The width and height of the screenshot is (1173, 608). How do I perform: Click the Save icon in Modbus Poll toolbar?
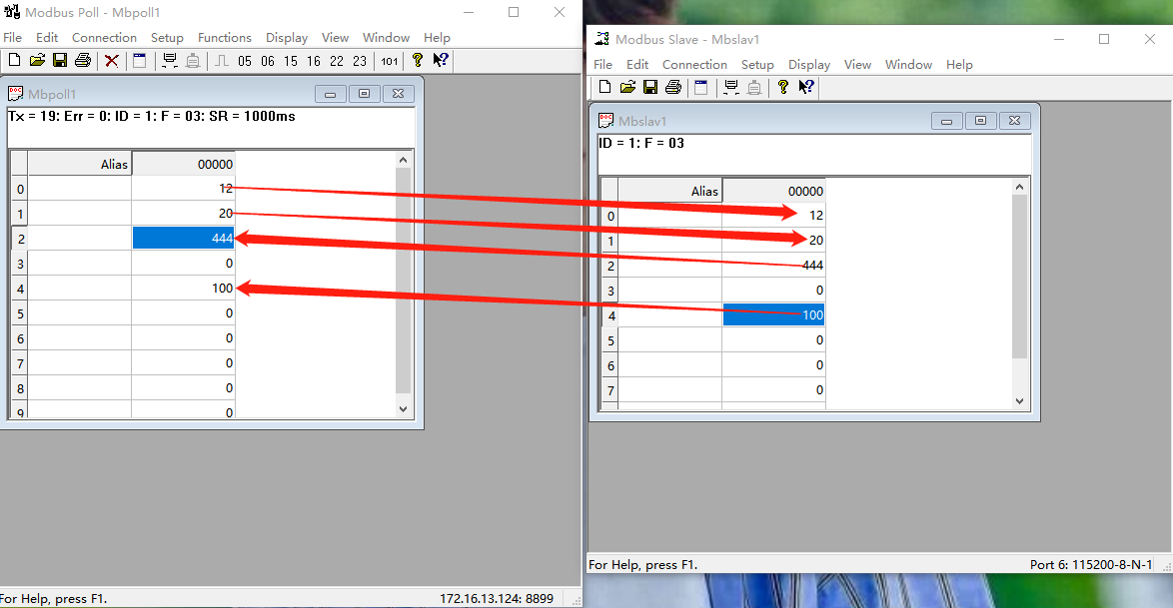click(60, 61)
